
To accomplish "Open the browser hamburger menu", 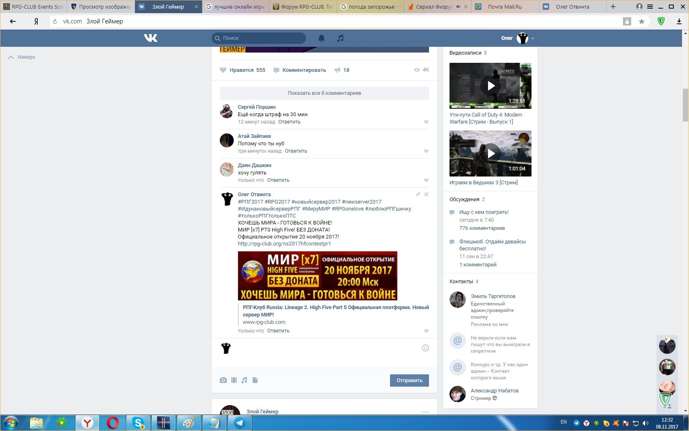I will pyautogui.click(x=650, y=7).
